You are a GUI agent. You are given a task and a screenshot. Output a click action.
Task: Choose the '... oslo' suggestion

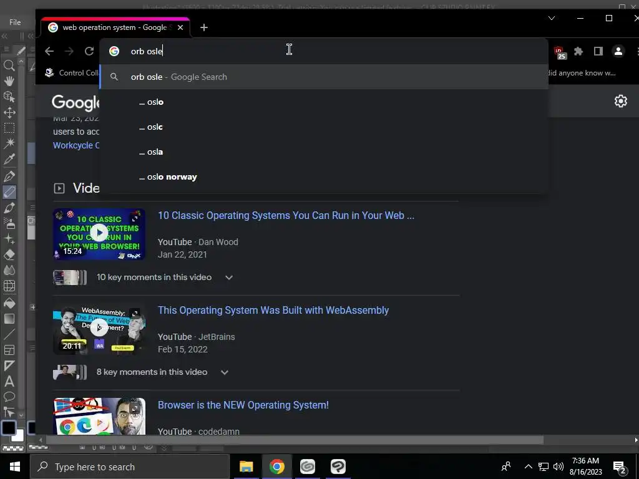(x=324, y=102)
